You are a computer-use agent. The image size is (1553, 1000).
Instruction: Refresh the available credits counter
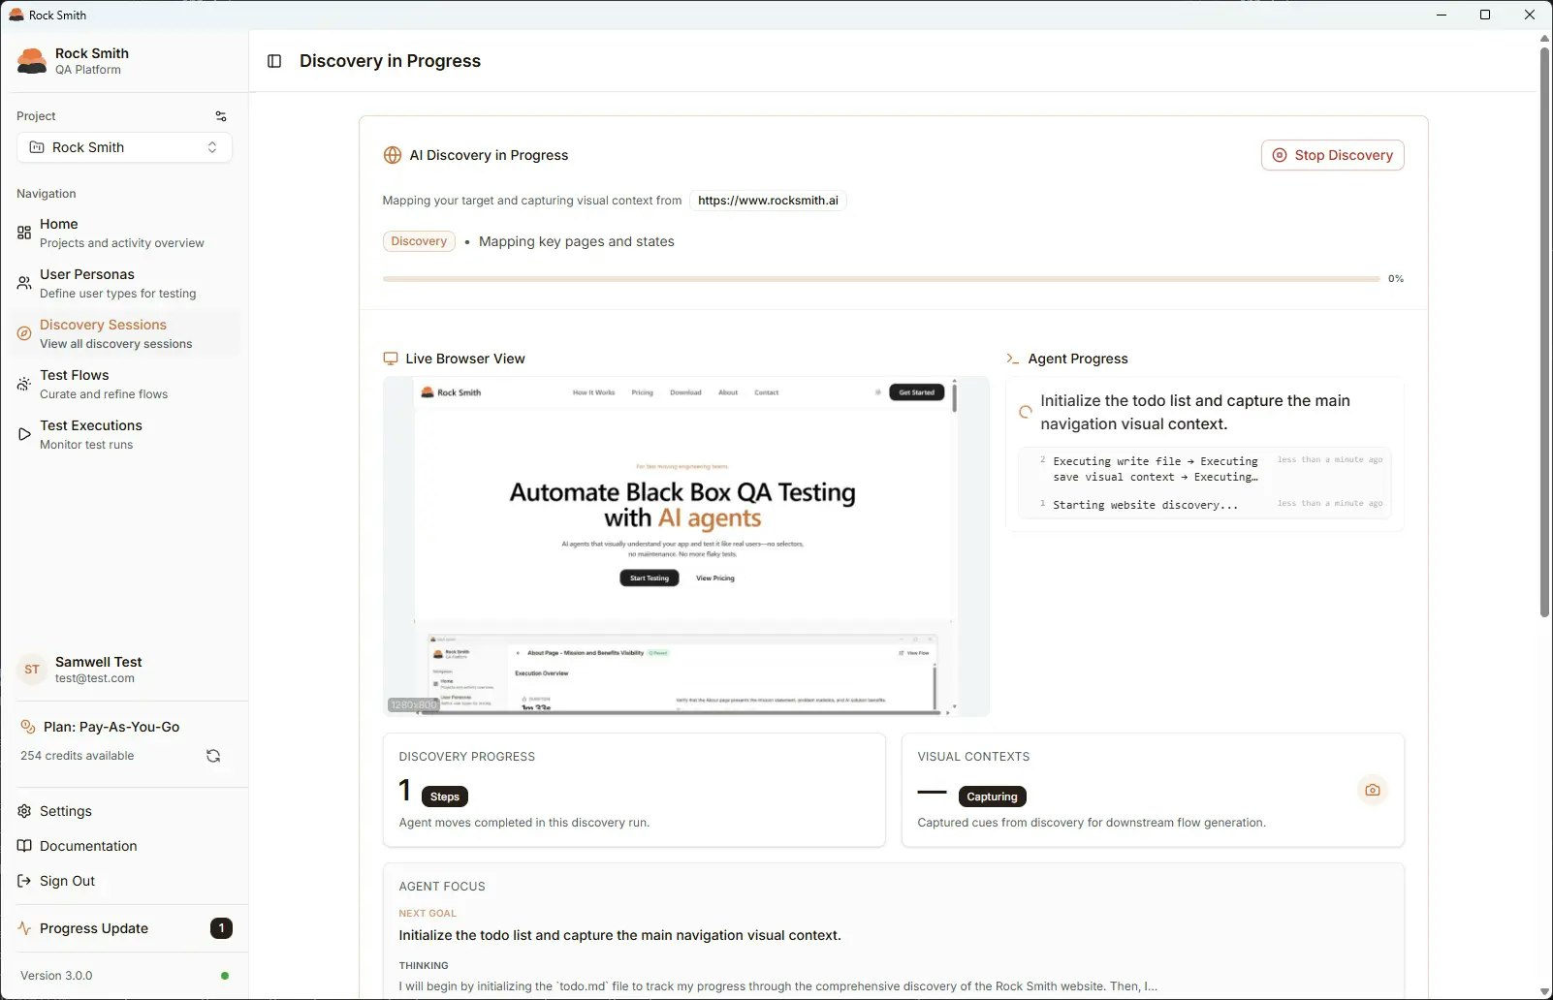coord(212,755)
